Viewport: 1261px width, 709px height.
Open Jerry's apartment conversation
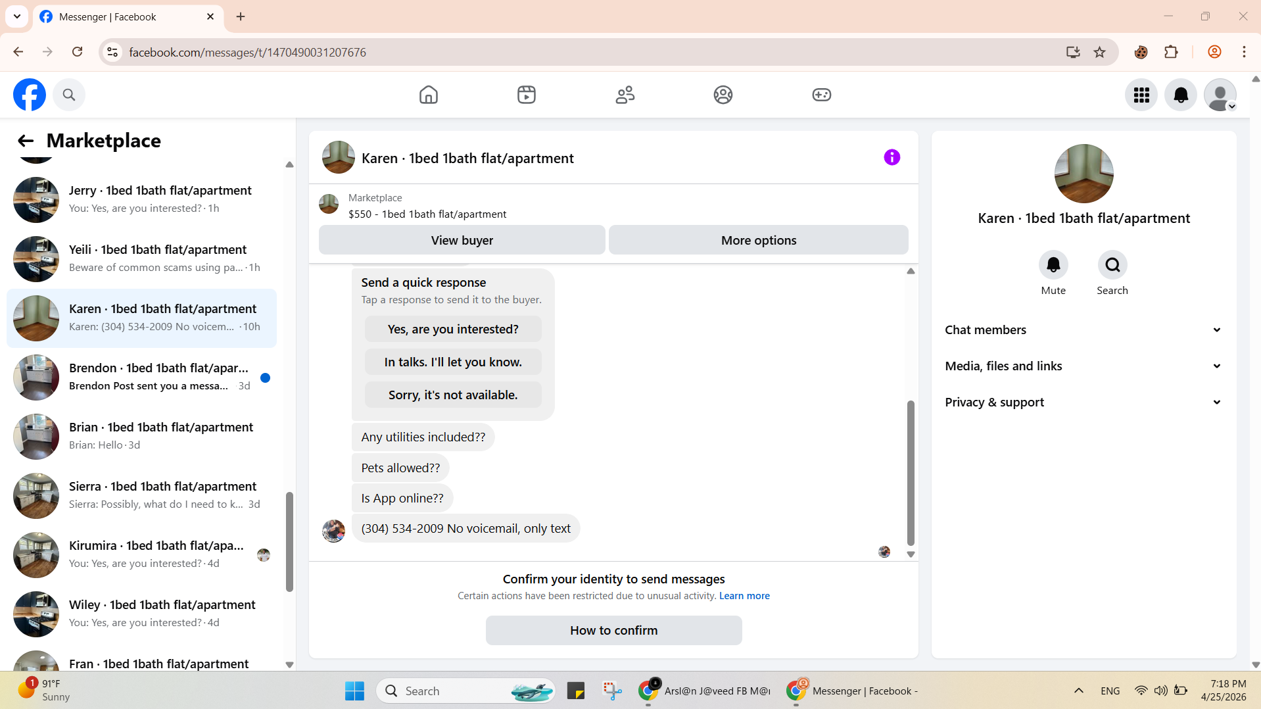tap(141, 200)
